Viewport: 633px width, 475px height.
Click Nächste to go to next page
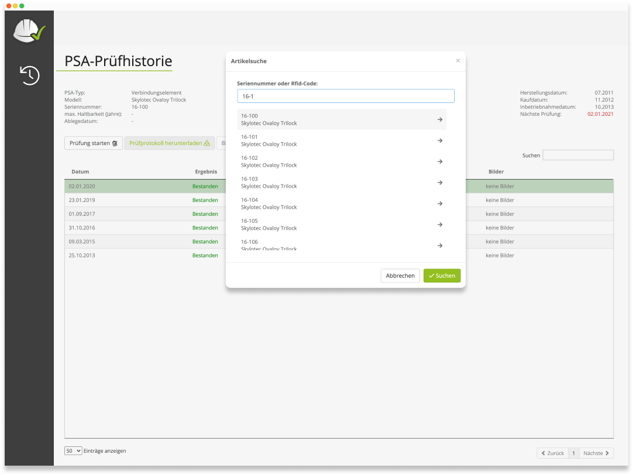[x=595, y=453]
